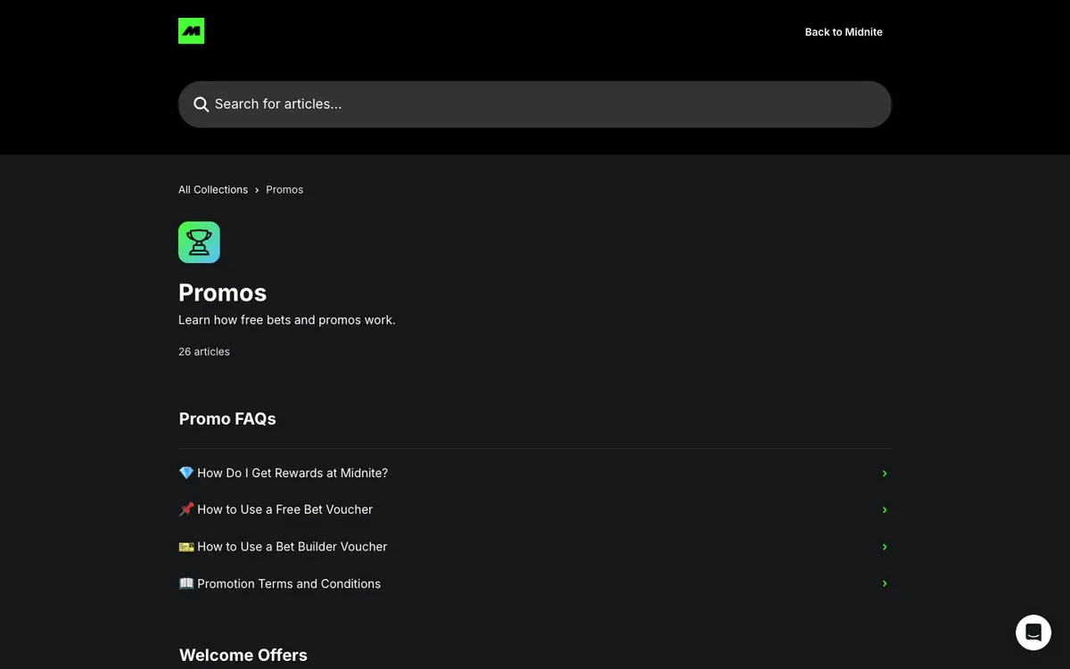The height and width of the screenshot is (669, 1070).
Task: Click the diamond emoji on Rewards article
Action: (x=186, y=473)
